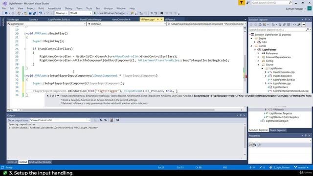
Task: Click the Quick Launch search icon
Action: pos(290,2)
